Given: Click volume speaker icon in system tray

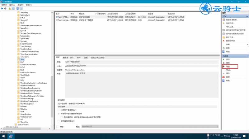Looking at the screenshot, I should pos(229,136).
